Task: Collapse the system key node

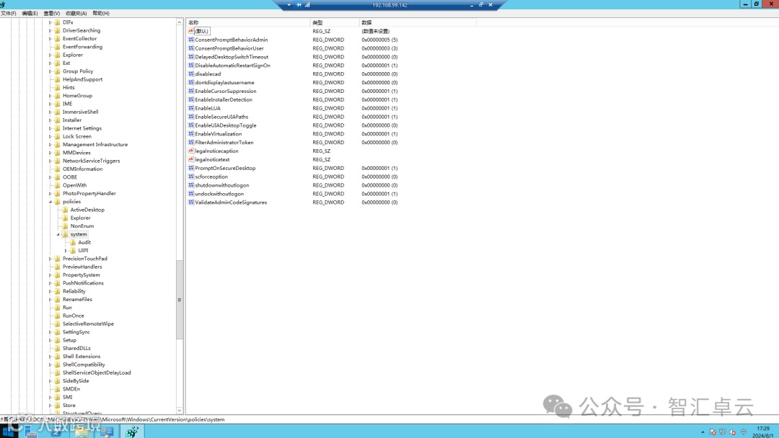Action: 58,234
